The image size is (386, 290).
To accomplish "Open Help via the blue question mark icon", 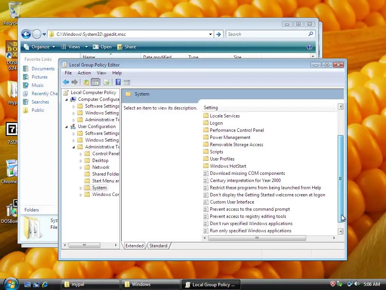I will coord(118,82).
